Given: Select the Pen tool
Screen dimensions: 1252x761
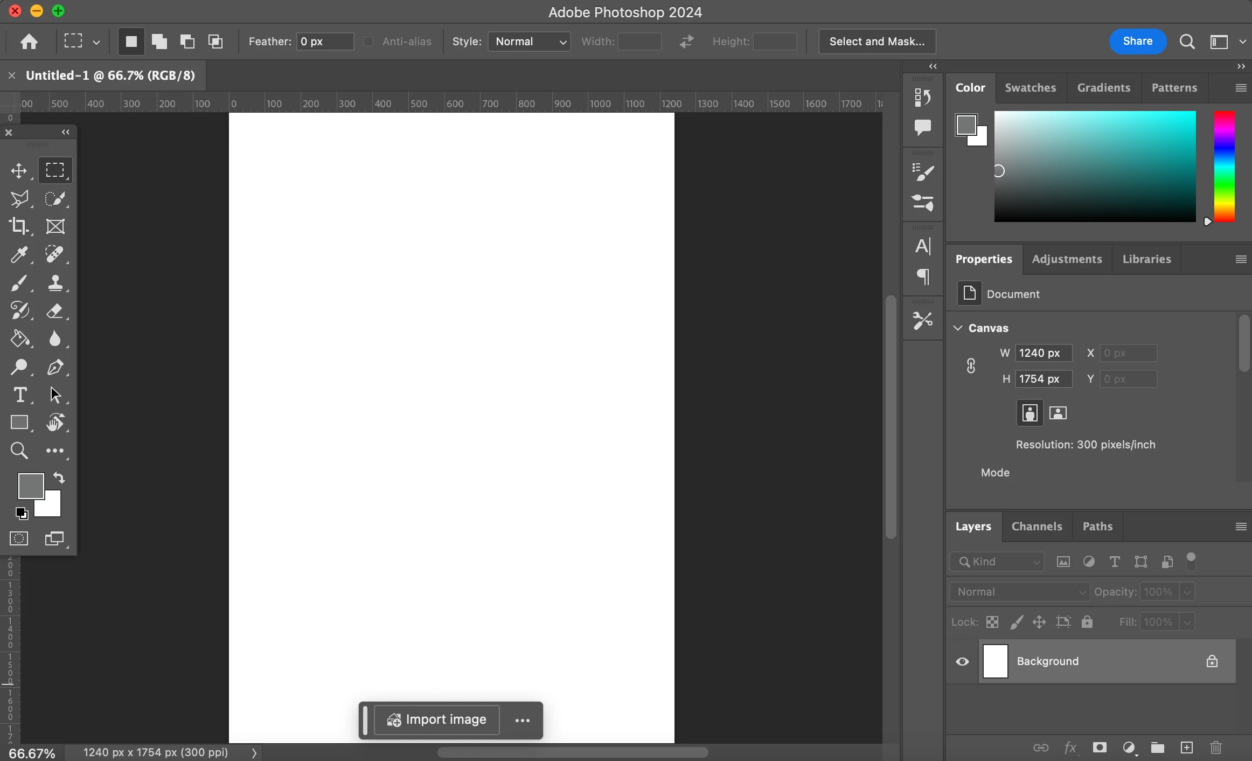Looking at the screenshot, I should tap(55, 368).
